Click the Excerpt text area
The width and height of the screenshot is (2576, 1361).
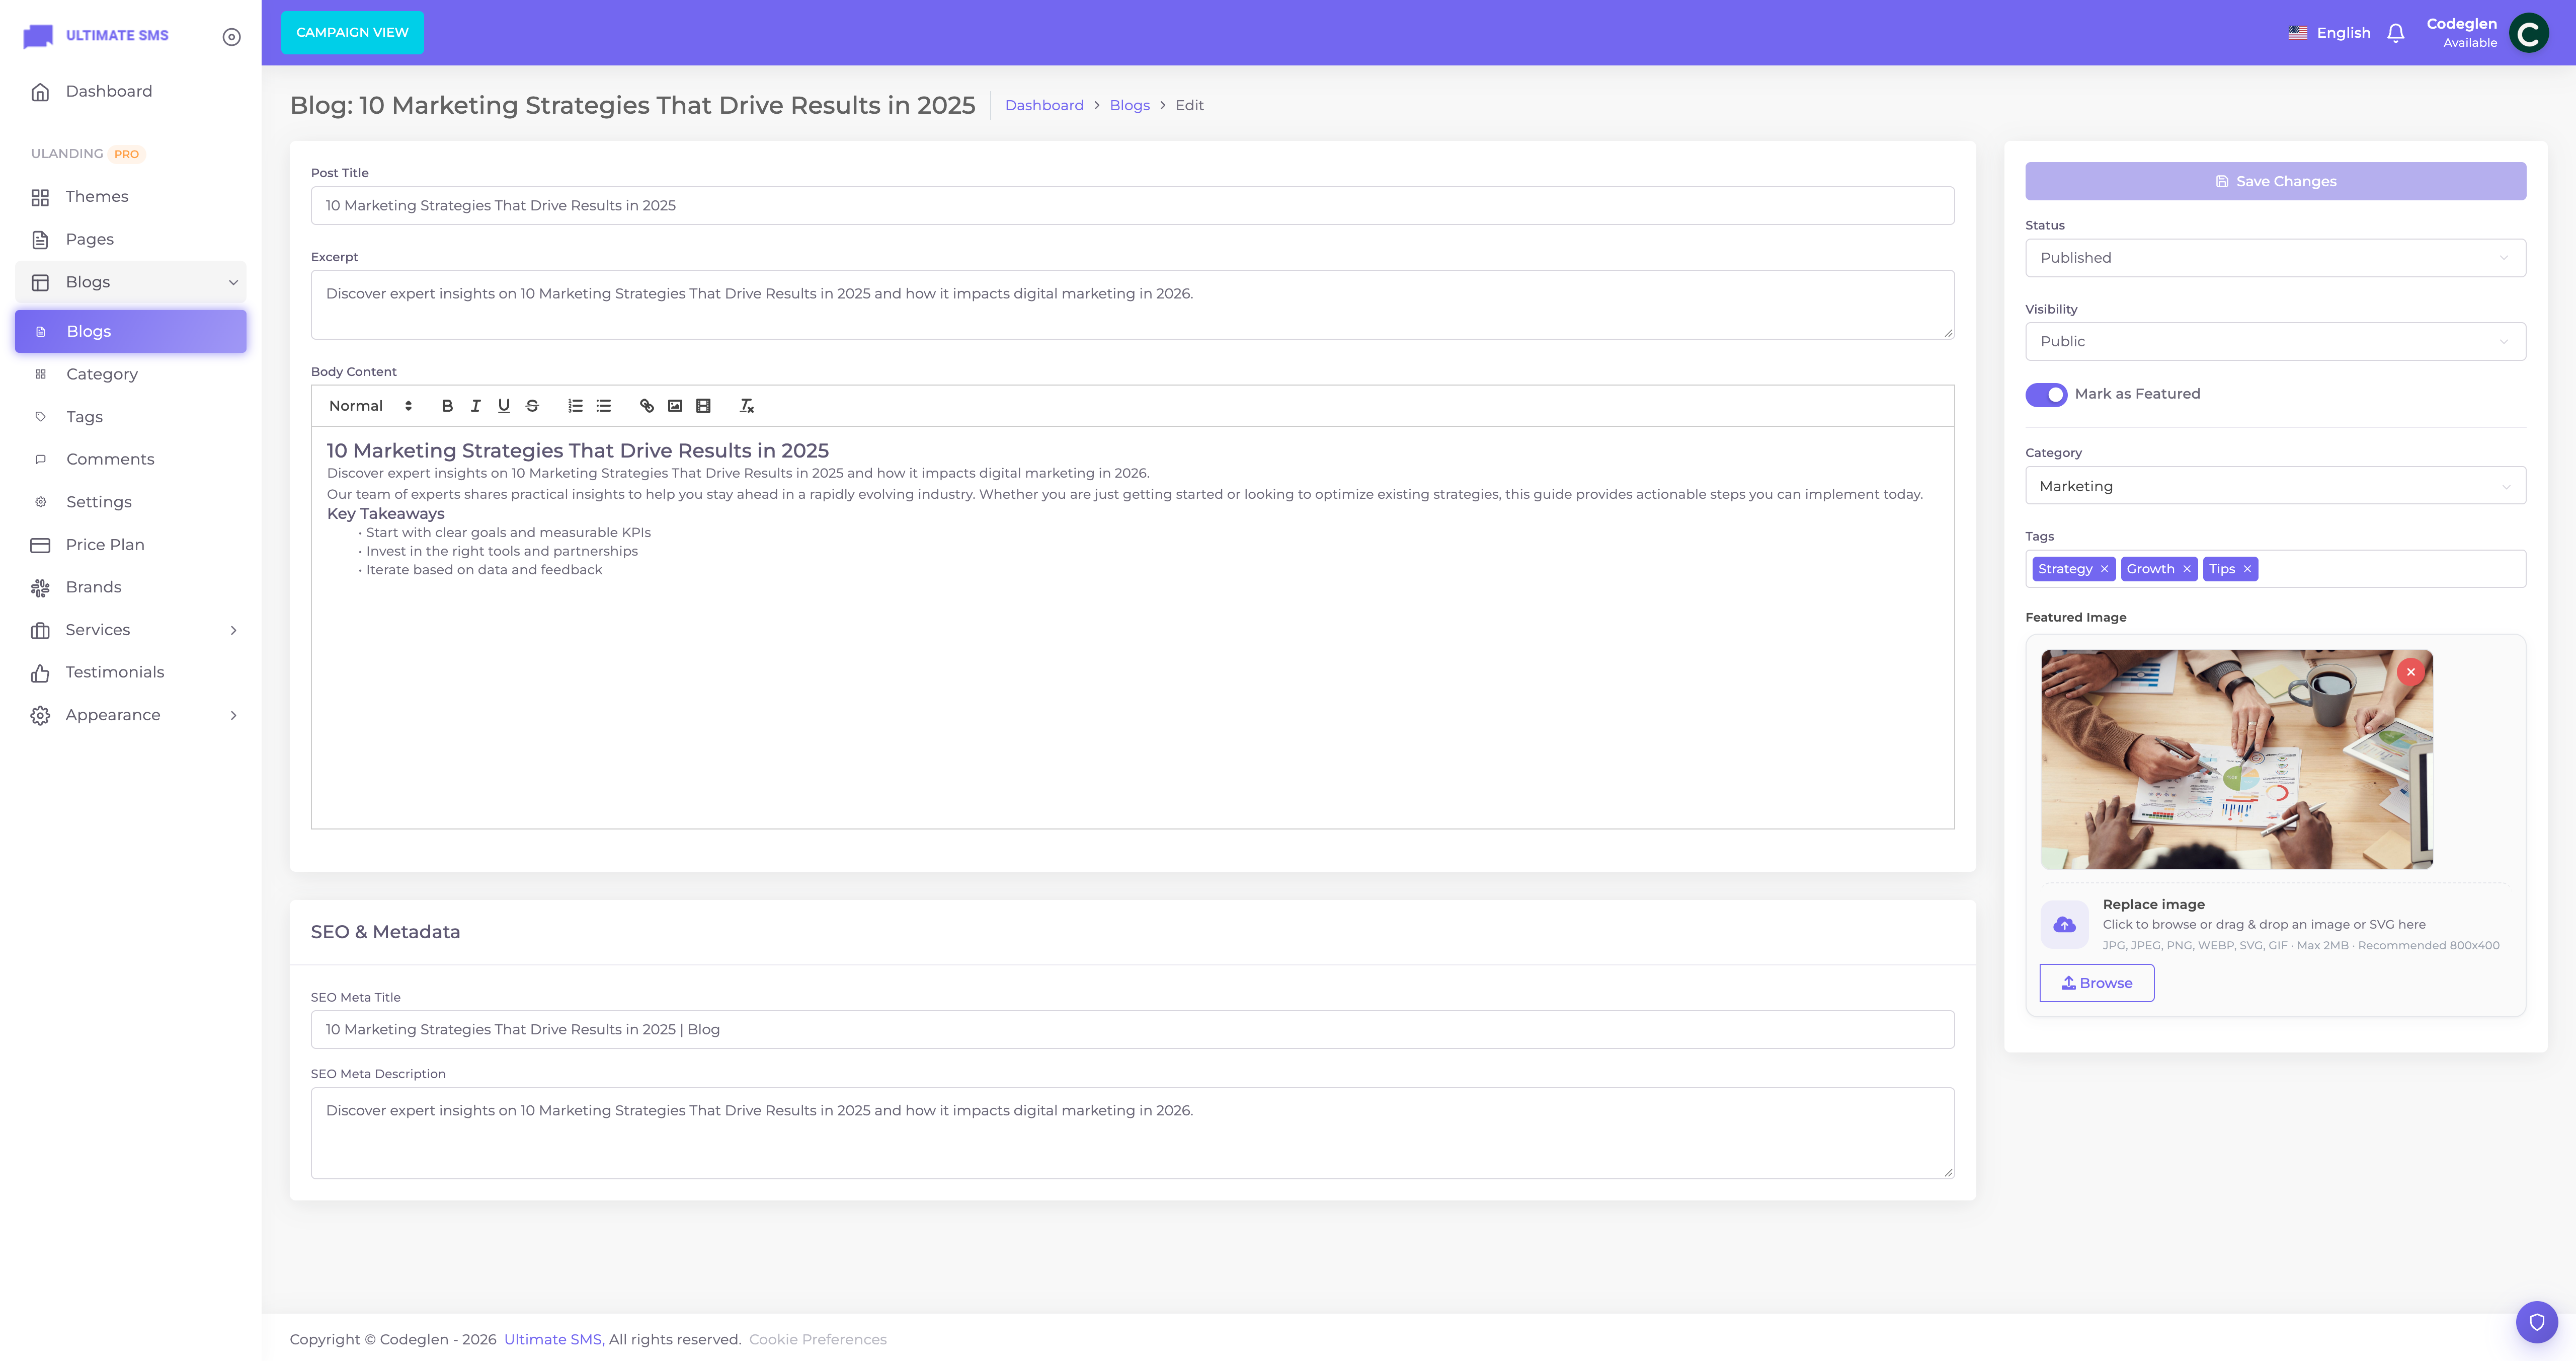tap(1132, 305)
